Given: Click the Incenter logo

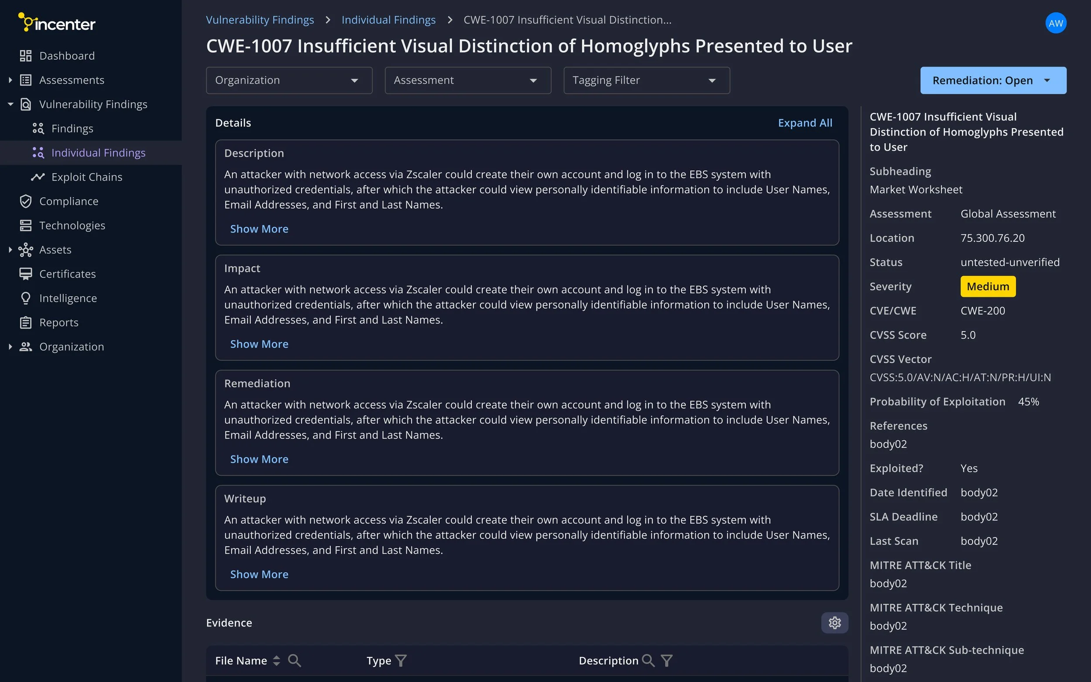Looking at the screenshot, I should [x=57, y=23].
